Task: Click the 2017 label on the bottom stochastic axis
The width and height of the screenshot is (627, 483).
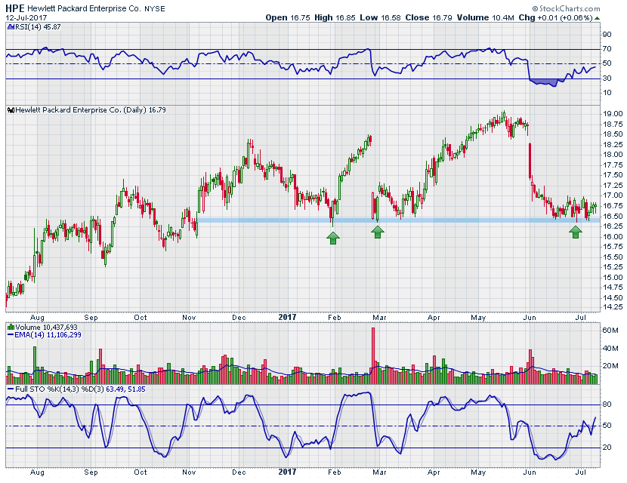Action: 287,472
